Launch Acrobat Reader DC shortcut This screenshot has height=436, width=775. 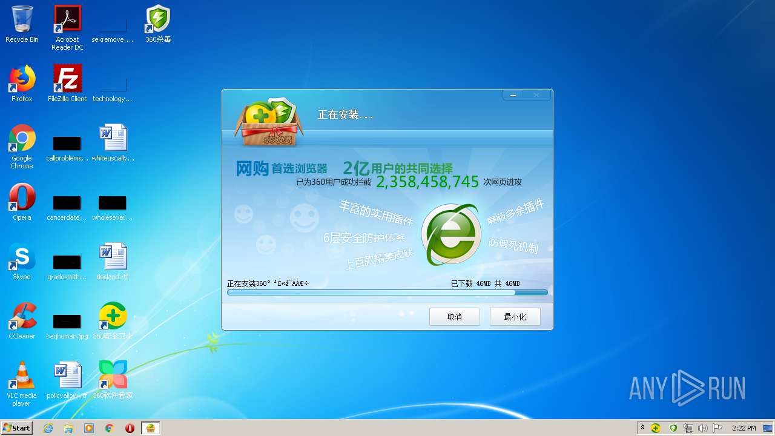point(67,28)
